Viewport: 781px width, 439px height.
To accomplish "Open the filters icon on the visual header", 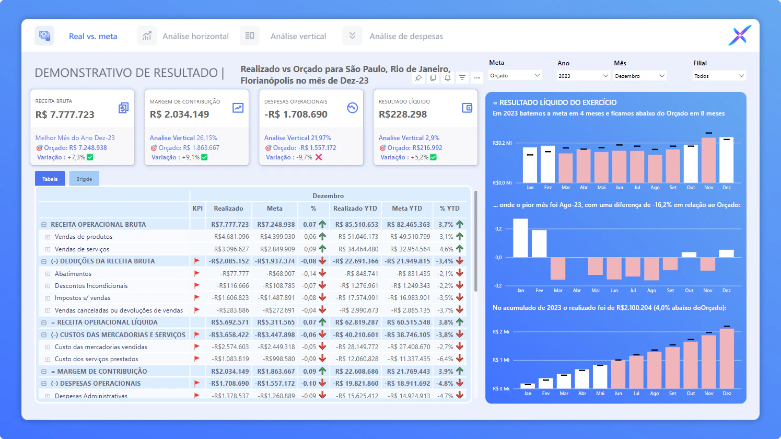I will pos(462,78).
